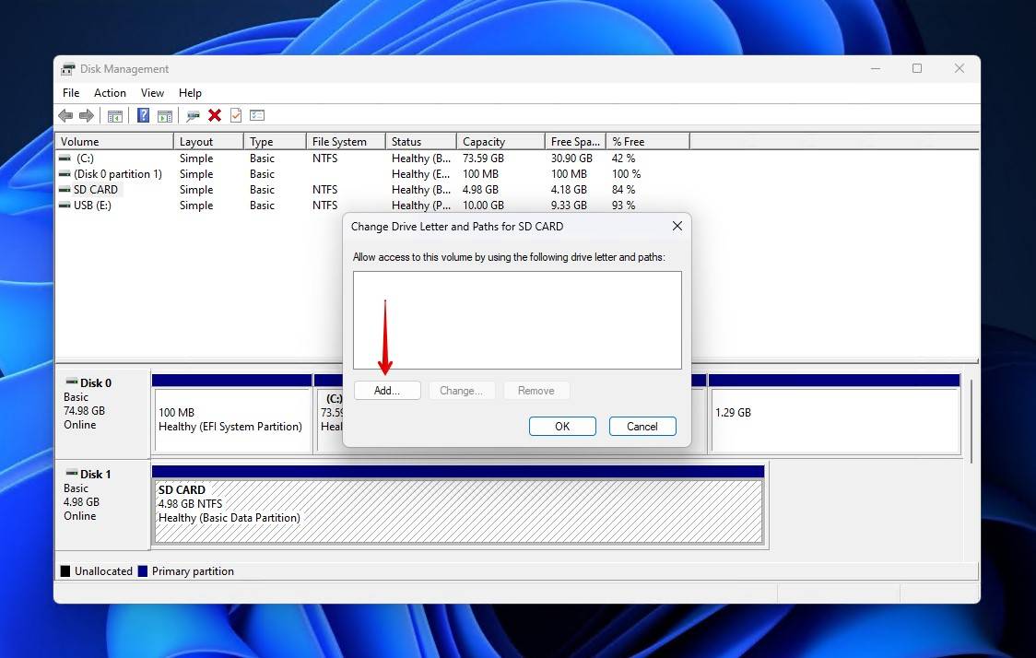Sort by the Type column header
The image size is (1036, 658).
[275, 141]
